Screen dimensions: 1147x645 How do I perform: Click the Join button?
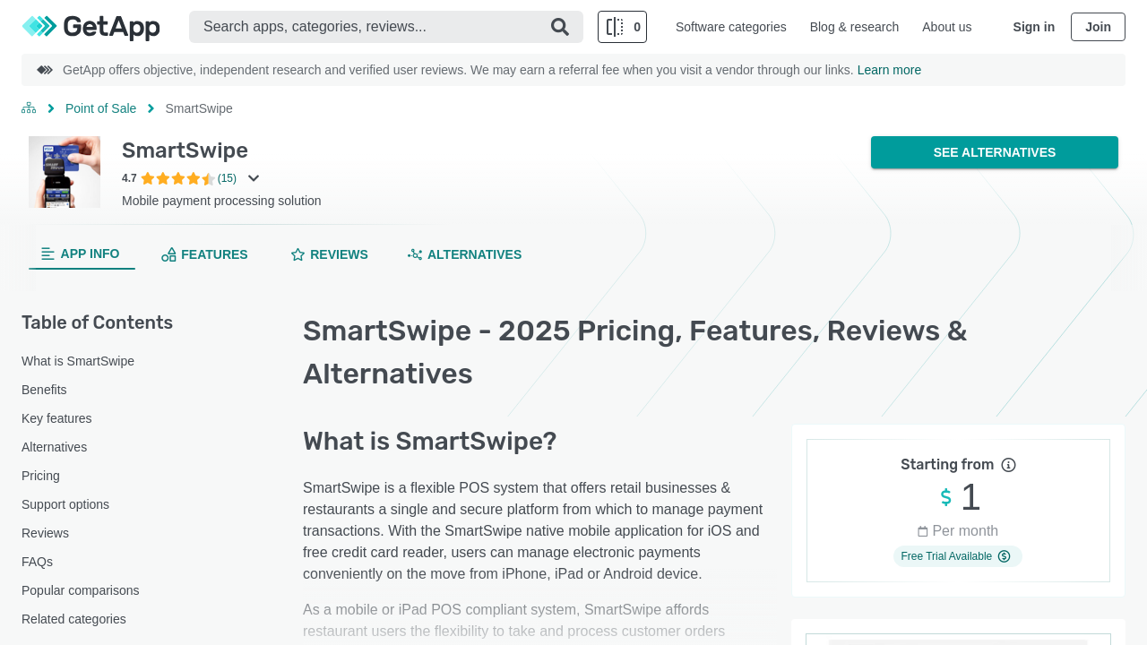(x=1098, y=27)
